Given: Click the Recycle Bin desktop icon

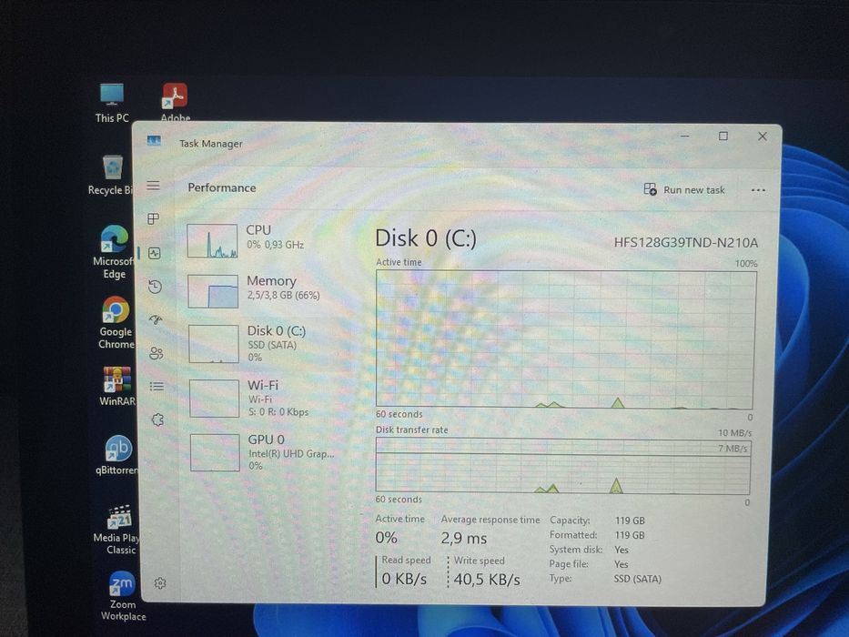Looking at the screenshot, I should pos(111,175).
